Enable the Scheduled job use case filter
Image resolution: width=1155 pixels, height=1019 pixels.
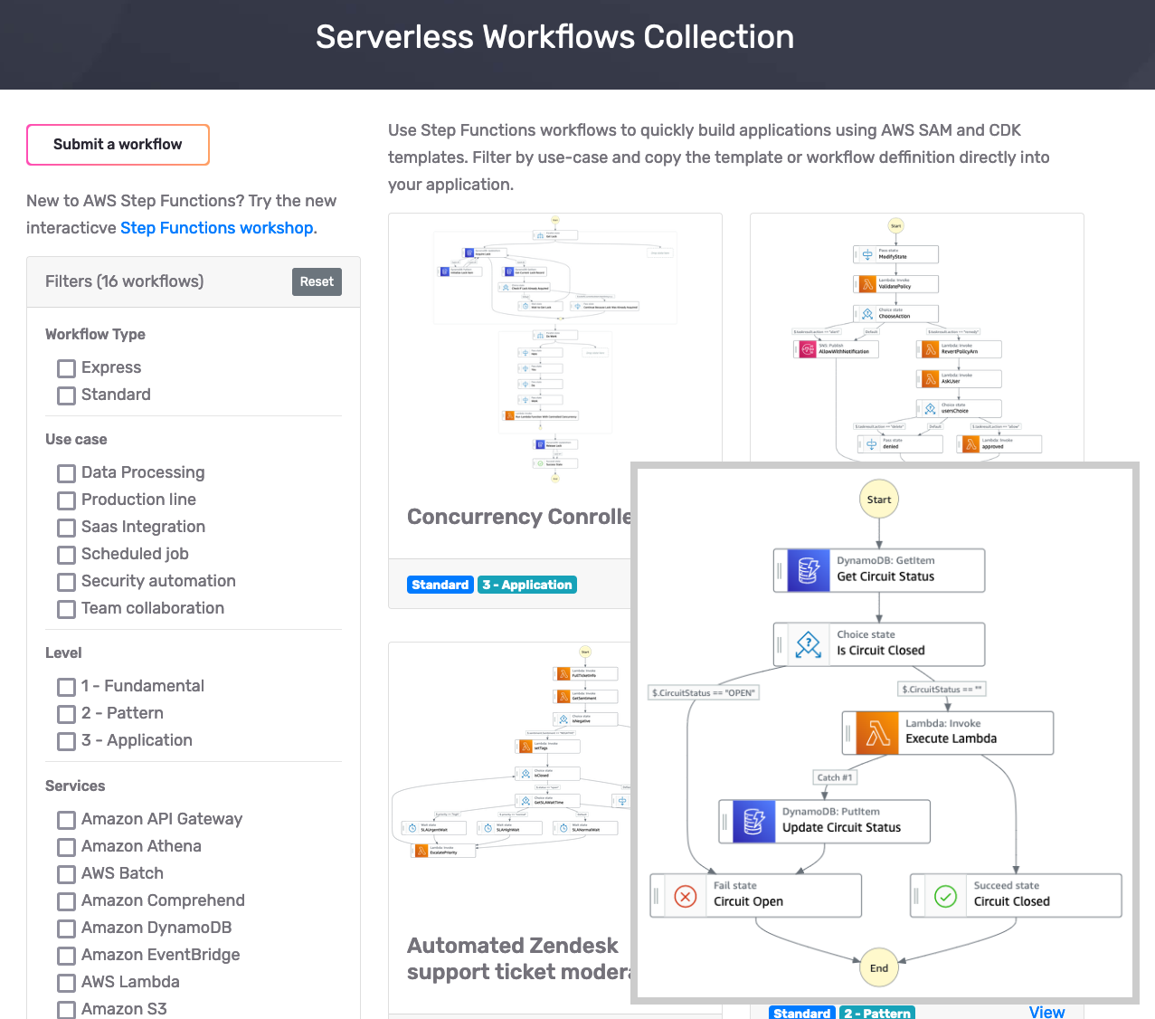point(66,555)
